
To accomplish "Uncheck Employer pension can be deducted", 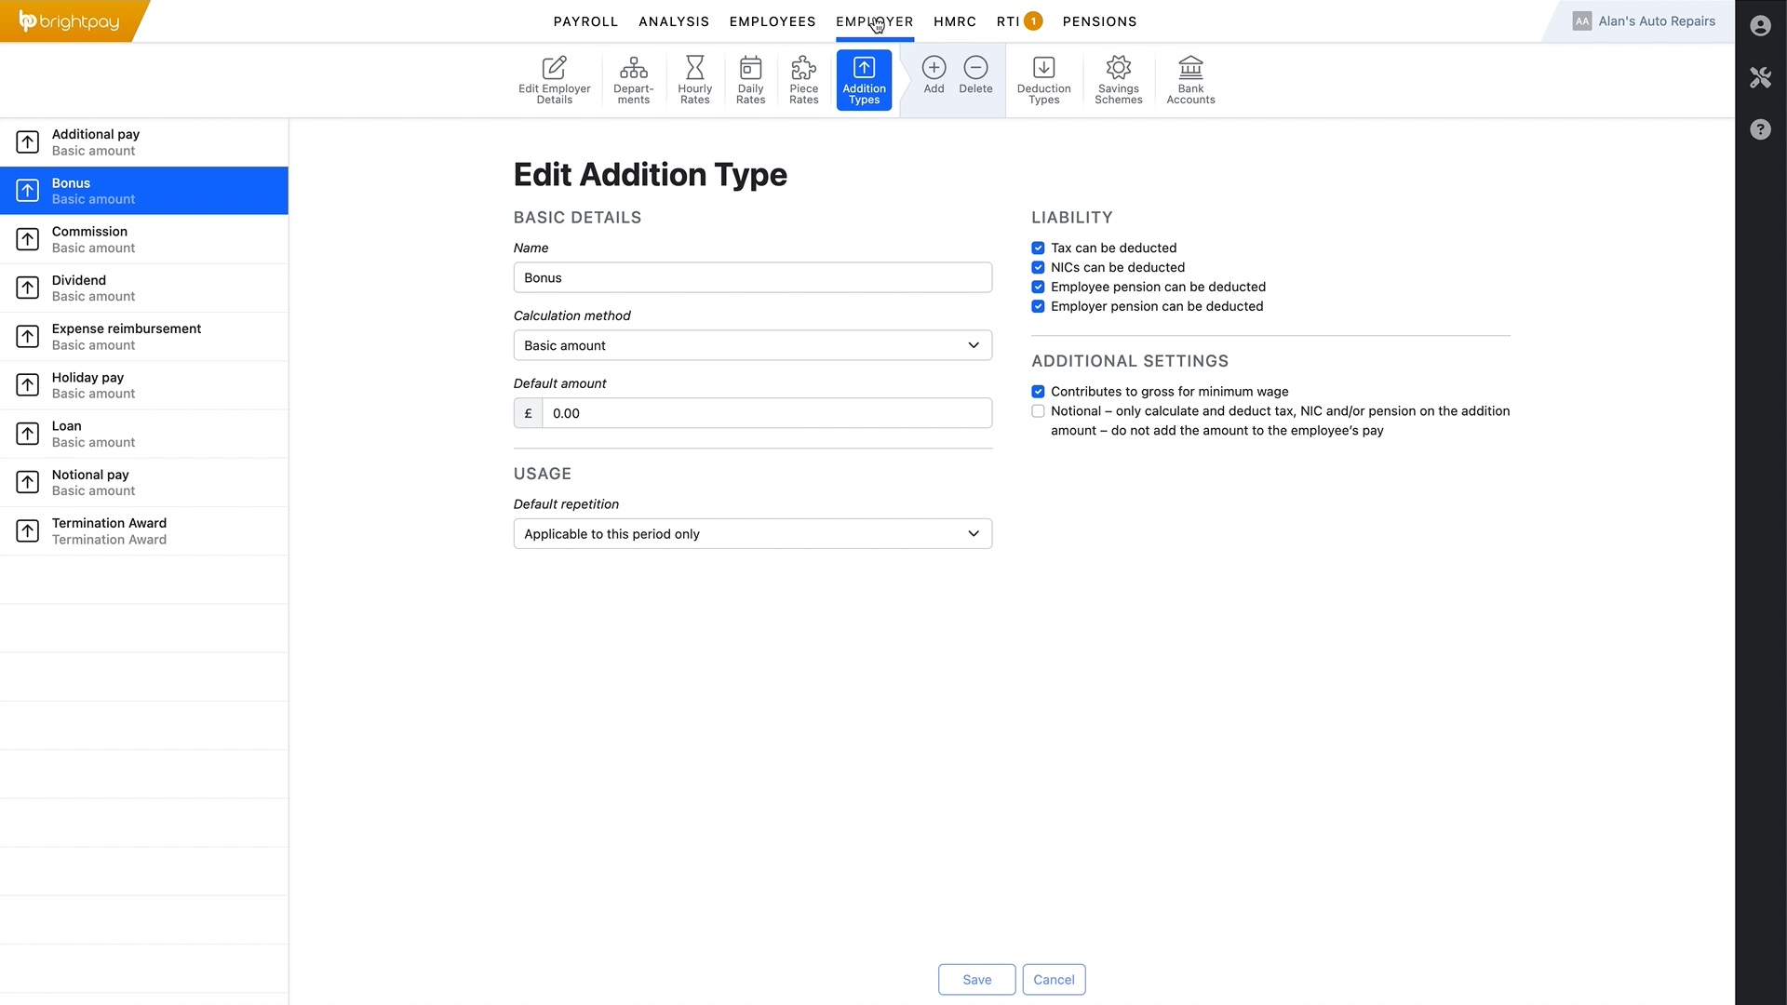I will pyautogui.click(x=1038, y=306).
